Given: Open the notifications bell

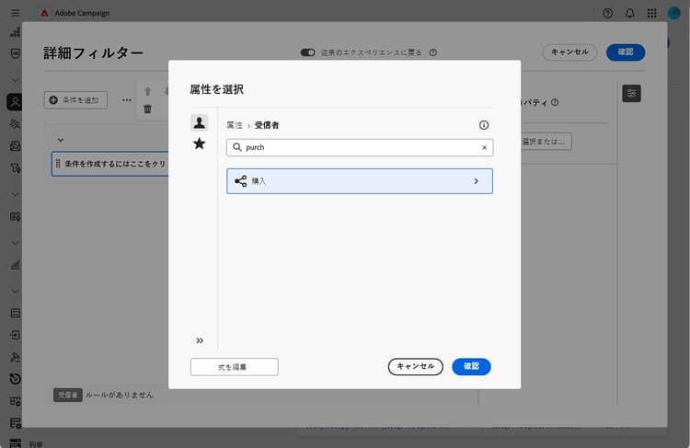Looking at the screenshot, I should [629, 13].
